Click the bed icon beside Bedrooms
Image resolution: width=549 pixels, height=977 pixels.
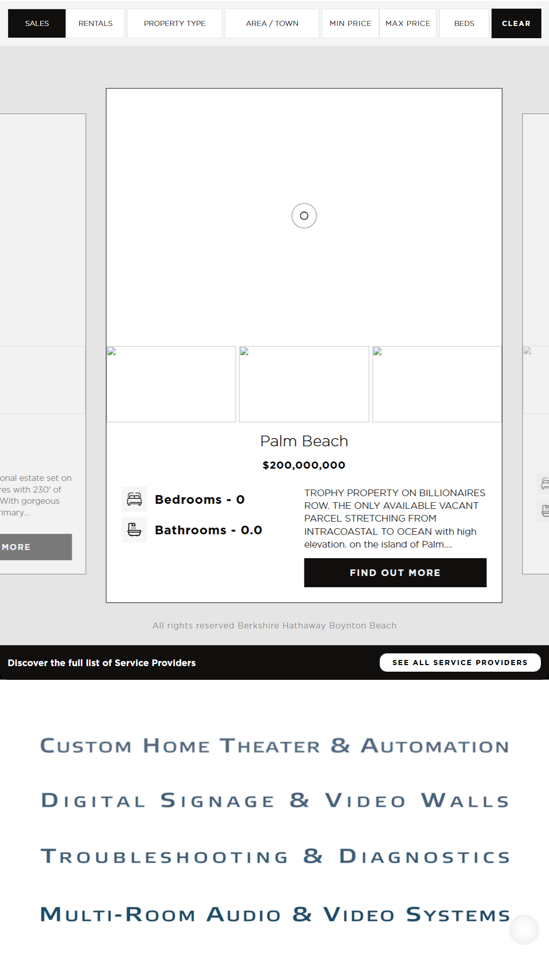134,499
